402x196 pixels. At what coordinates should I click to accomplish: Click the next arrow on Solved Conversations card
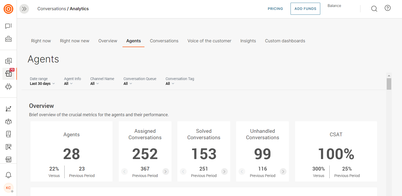pyautogui.click(x=224, y=171)
